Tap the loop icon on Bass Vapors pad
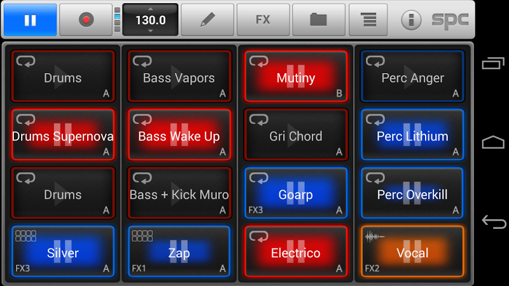This screenshot has height=286, width=509. click(142, 61)
